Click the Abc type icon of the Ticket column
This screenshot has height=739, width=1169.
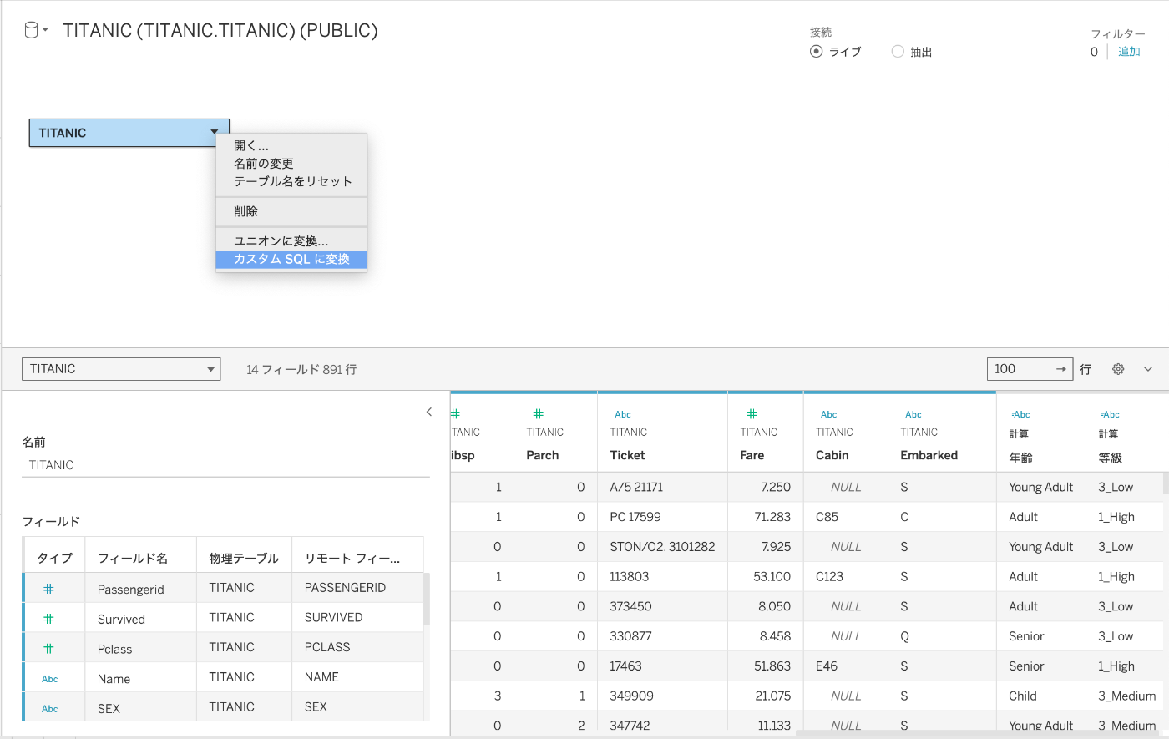coord(623,414)
